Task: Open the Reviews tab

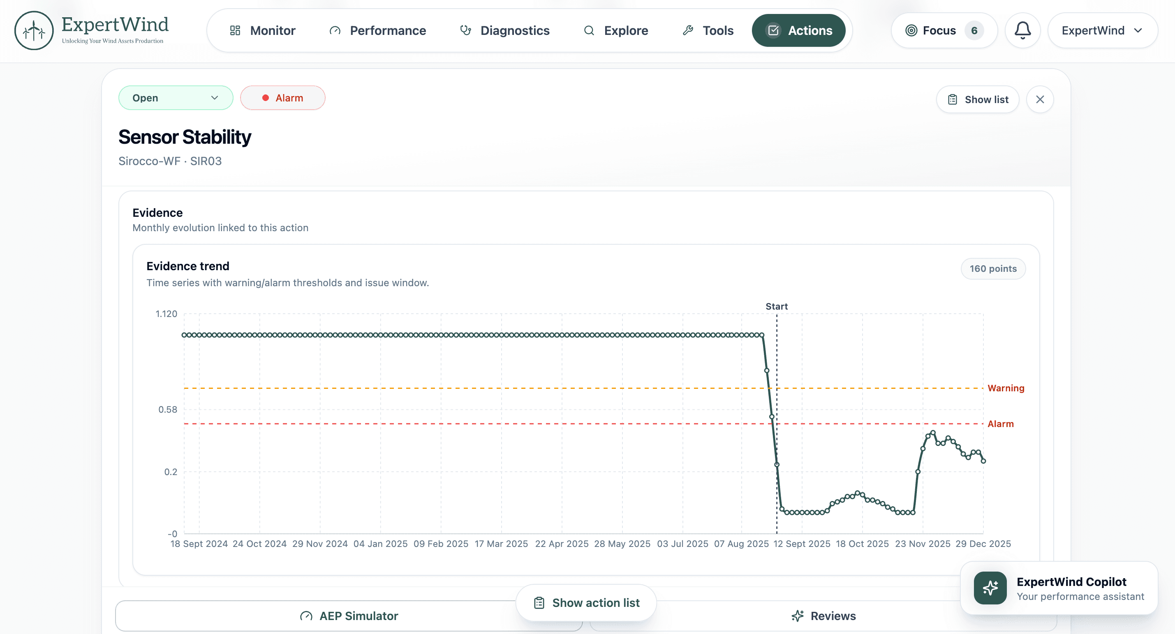Action: pos(823,616)
